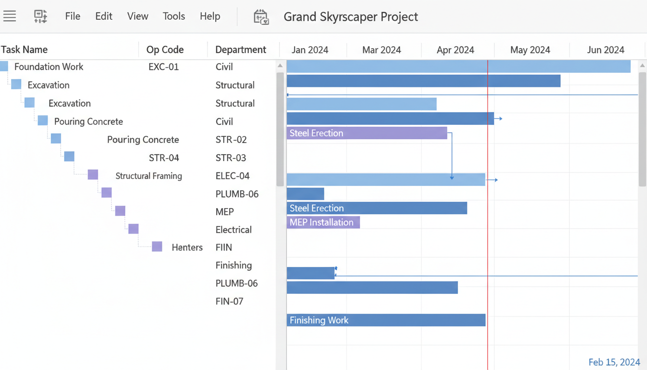
Task: Click the chart vertical scrollbar thumb at right
Action: (642, 129)
